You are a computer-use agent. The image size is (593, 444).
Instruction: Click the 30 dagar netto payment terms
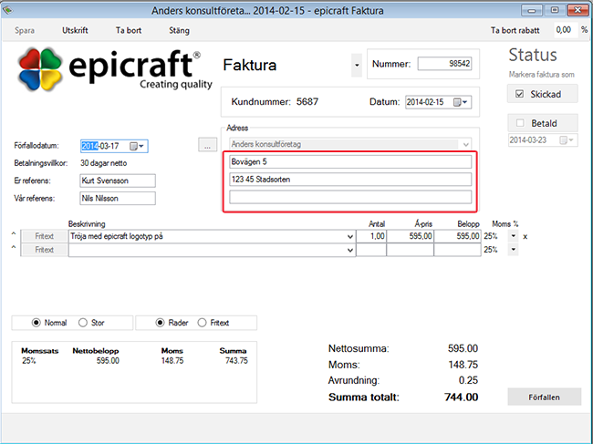pyautogui.click(x=104, y=163)
